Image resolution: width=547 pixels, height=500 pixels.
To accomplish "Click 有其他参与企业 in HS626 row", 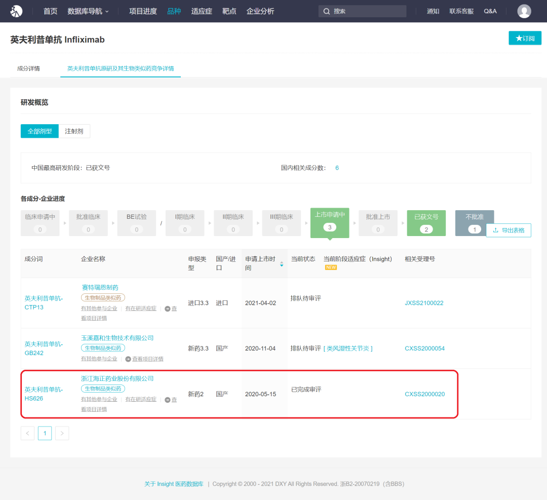I will tap(99, 400).
